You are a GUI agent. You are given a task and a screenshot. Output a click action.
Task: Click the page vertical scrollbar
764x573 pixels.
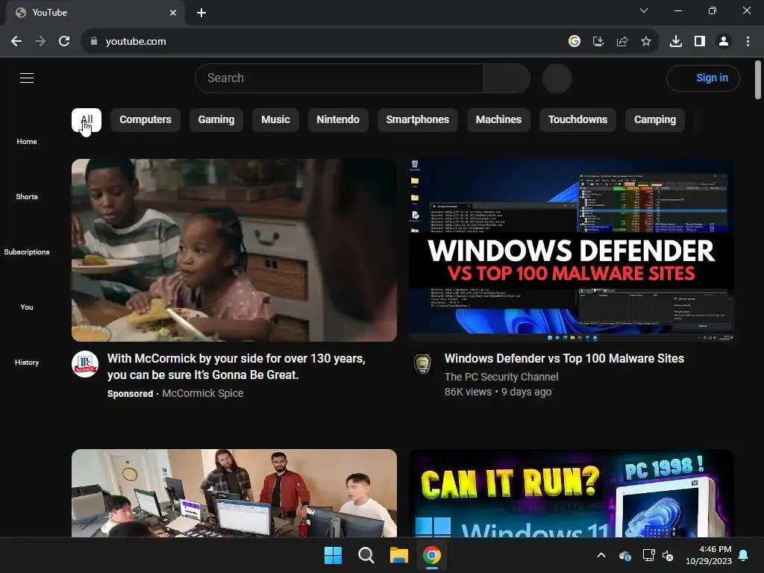(758, 79)
